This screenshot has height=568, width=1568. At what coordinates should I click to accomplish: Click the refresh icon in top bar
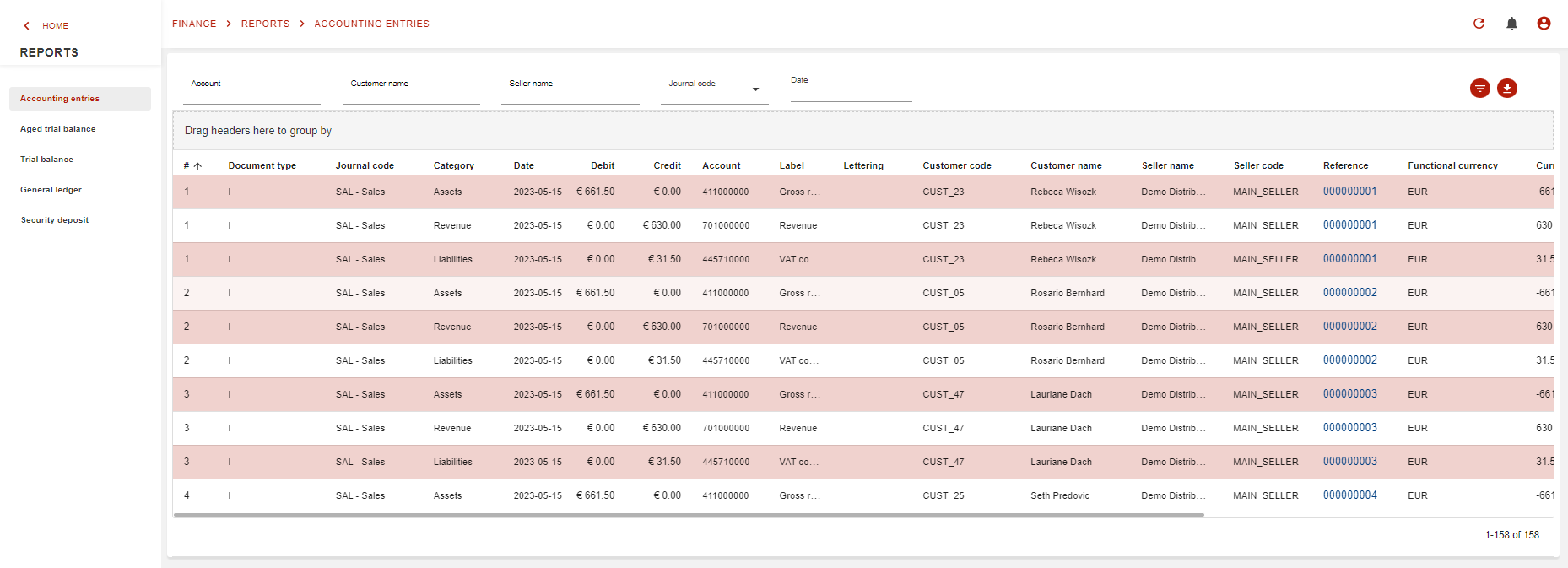[x=1479, y=24]
